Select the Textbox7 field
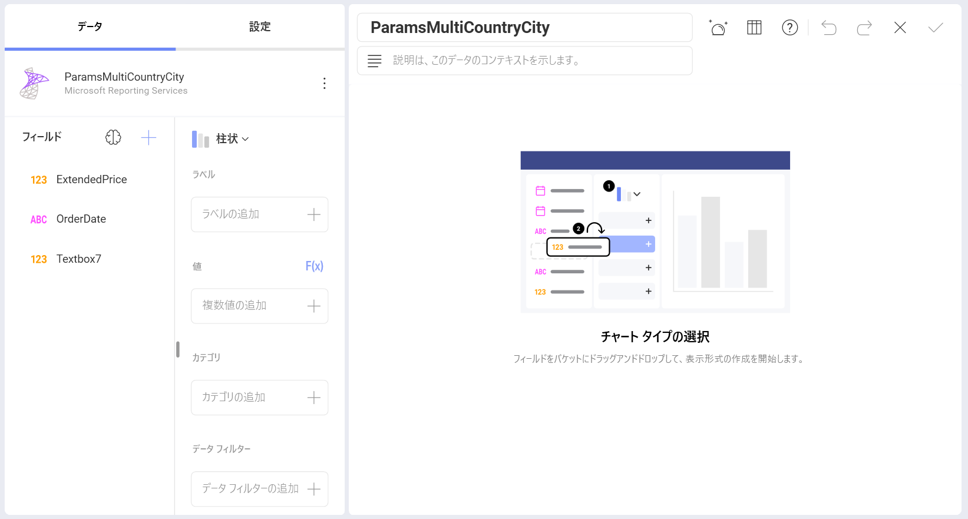 click(79, 259)
